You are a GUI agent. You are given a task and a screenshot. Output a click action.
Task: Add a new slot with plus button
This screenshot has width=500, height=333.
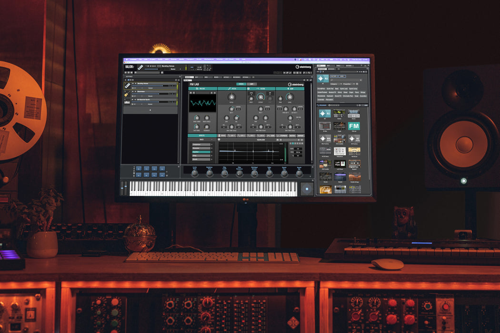[150, 110]
